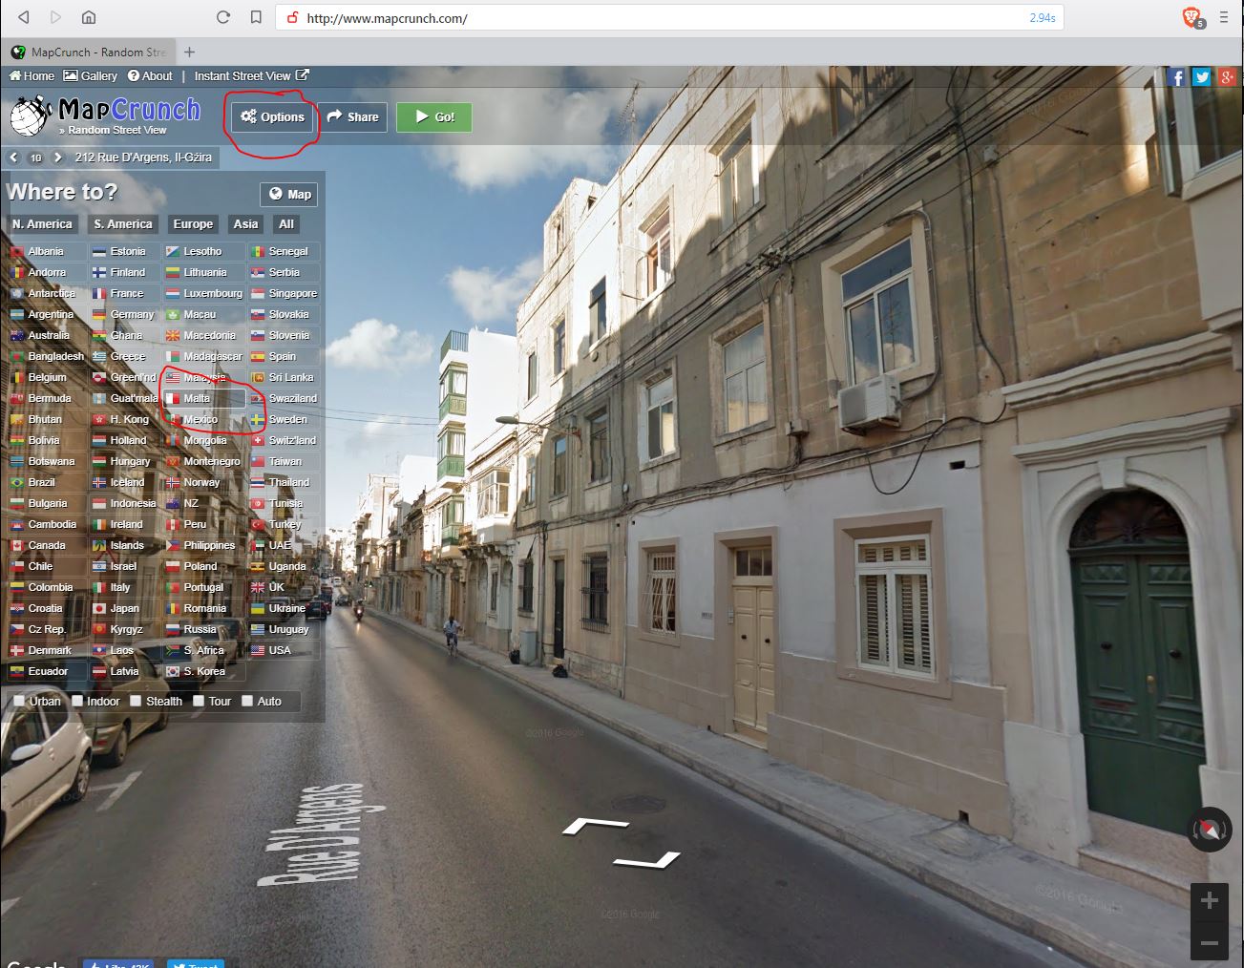1244x968 pixels.
Task: Toggle Brazil in the country list
Action: (x=46, y=482)
